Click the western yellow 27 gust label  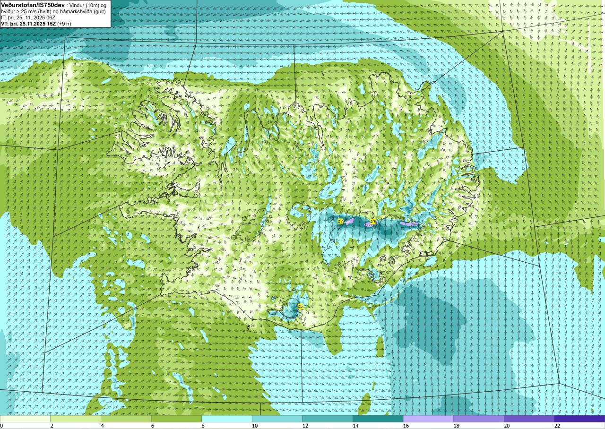340,221
